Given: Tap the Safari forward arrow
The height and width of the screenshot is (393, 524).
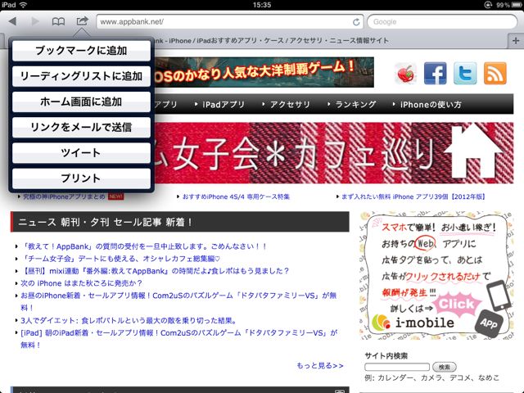Looking at the screenshot, I should point(35,21).
